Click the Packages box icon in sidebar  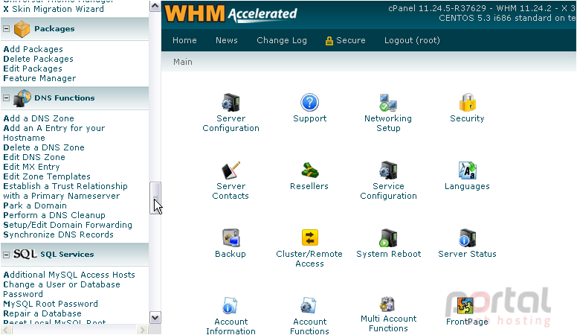[x=22, y=29]
